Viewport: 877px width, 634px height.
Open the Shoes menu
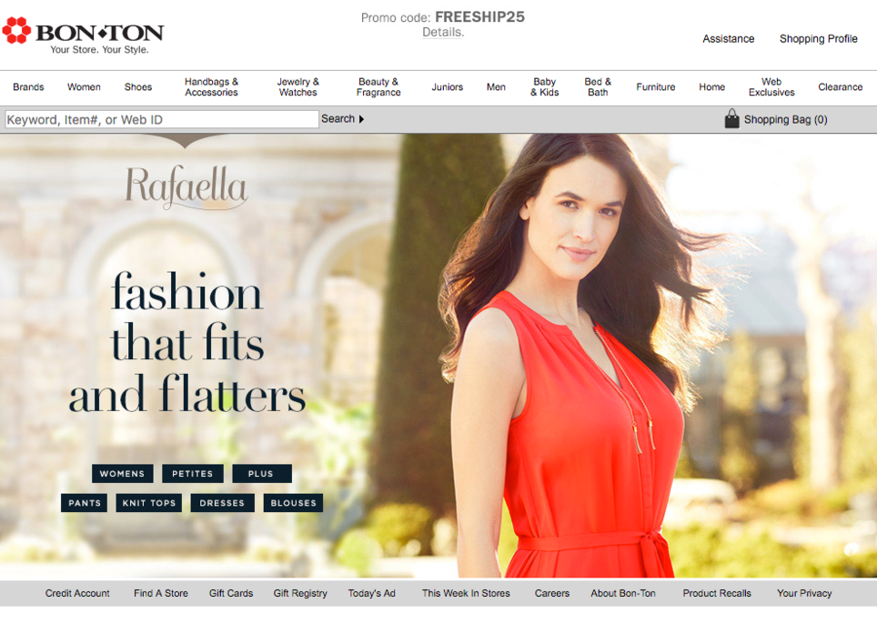[138, 86]
